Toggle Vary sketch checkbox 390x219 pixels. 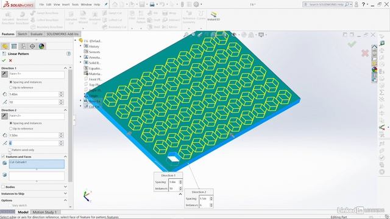point(10,206)
